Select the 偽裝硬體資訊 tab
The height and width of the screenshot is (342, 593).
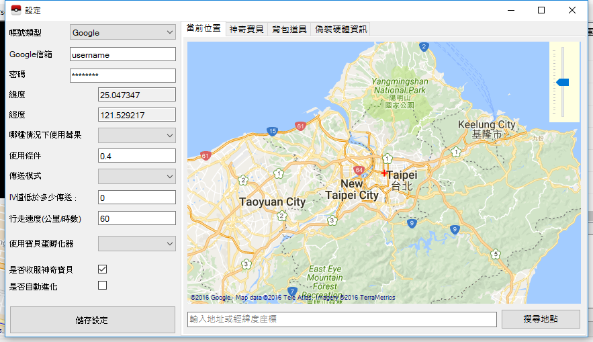pyautogui.click(x=341, y=29)
